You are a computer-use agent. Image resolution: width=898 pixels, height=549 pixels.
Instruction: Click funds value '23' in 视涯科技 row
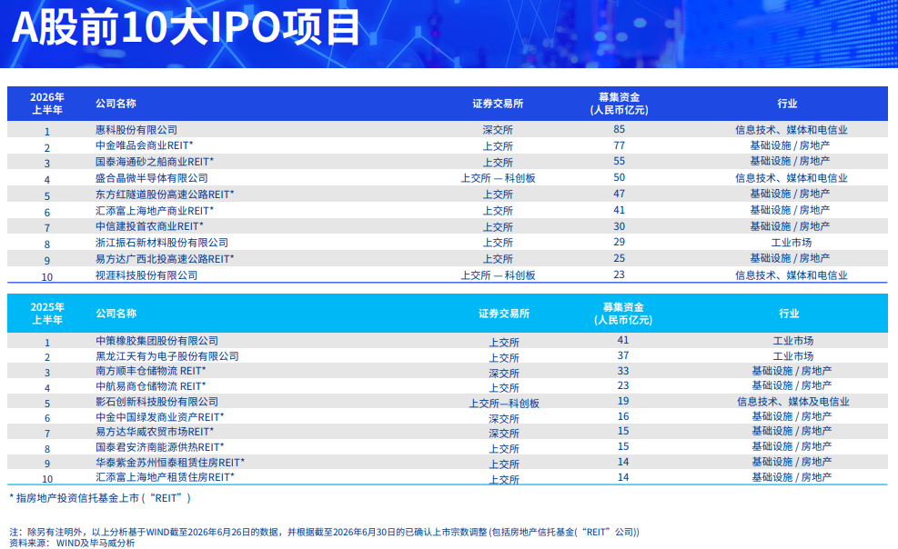pos(619,274)
